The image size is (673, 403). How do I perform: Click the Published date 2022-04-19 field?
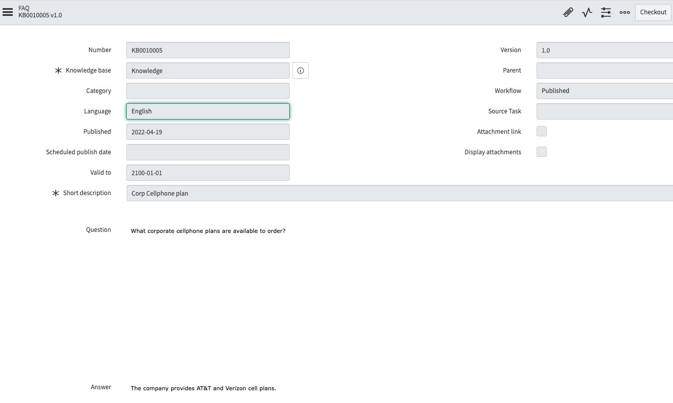tap(207, 132)
